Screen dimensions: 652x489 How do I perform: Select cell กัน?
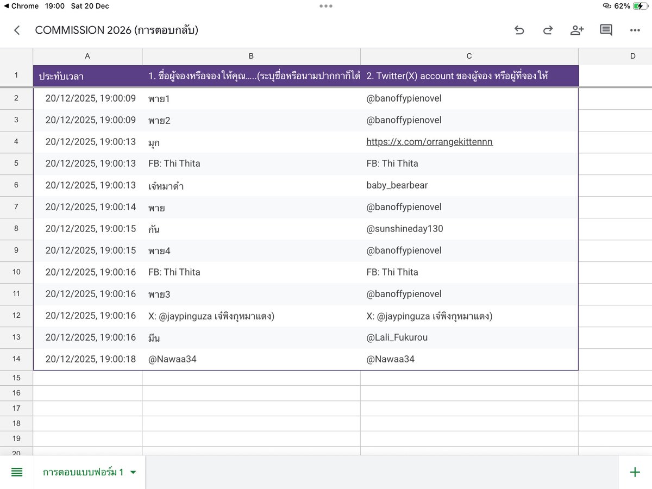point(251,229)
